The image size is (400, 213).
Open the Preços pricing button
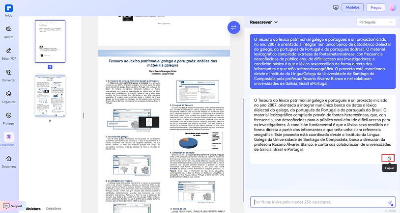pos(376,7)
